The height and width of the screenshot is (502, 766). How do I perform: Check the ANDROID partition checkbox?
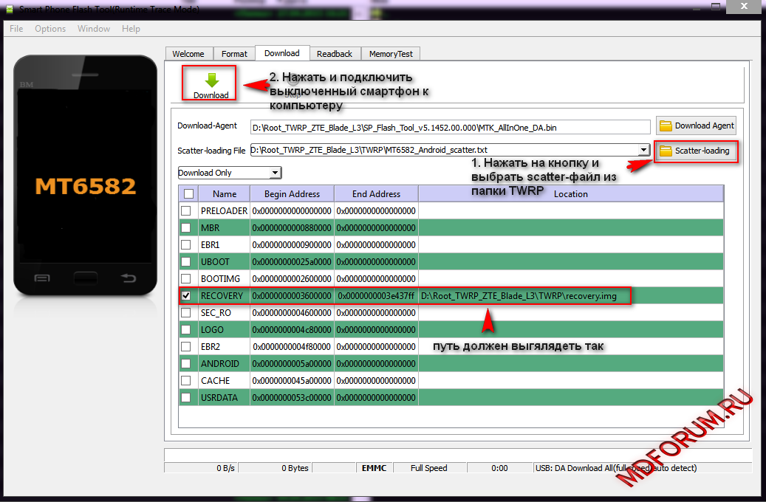point(187,363)
